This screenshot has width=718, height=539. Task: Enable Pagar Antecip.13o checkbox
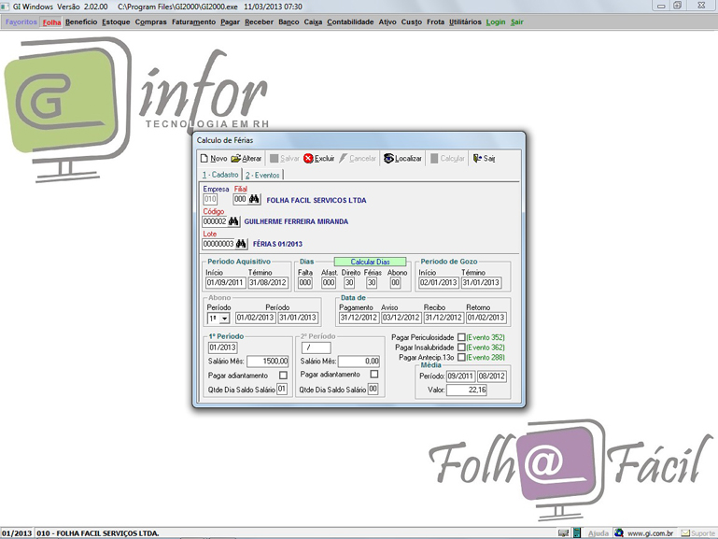point(461,357)
